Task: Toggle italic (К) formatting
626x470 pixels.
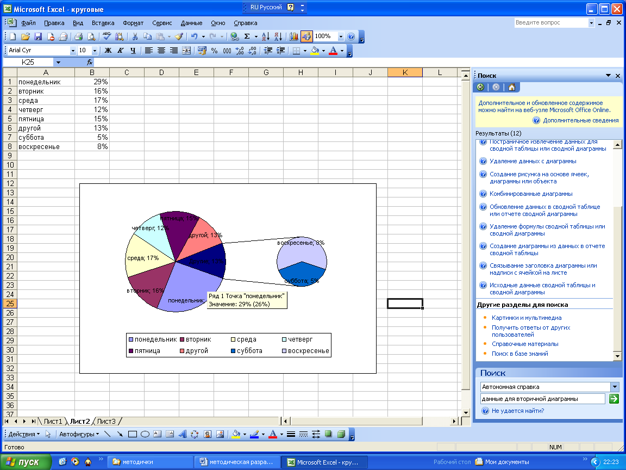Action: 120,51
